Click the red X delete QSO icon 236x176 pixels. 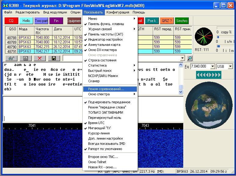40,58
